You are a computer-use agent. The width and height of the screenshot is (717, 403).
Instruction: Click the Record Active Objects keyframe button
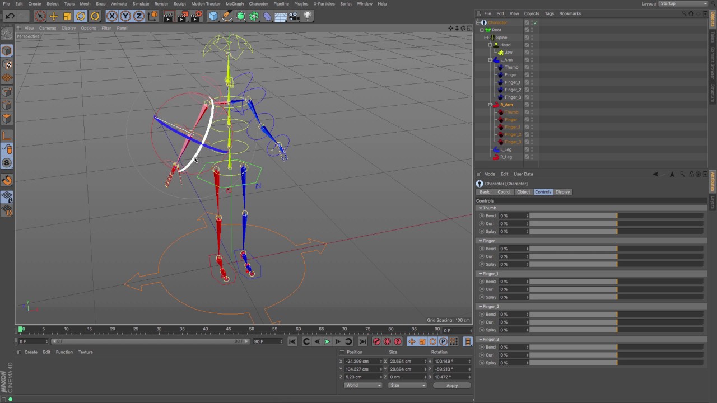tap(377, 341)
